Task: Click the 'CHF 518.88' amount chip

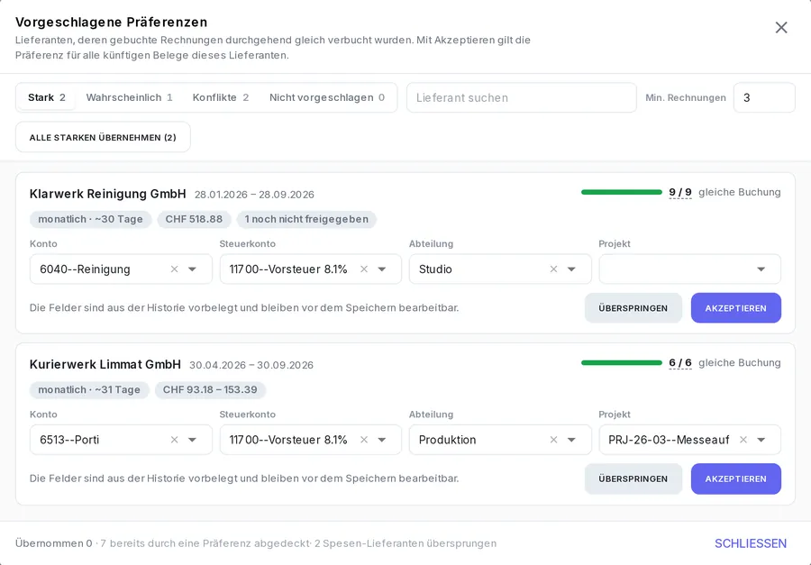Action: tap(194, 219)
